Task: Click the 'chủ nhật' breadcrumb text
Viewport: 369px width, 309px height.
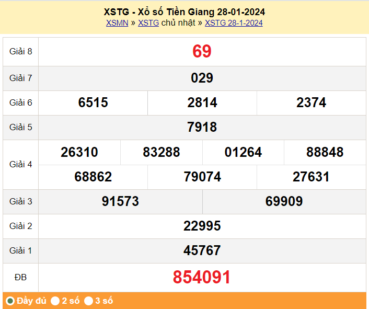Action: [178, 23]
